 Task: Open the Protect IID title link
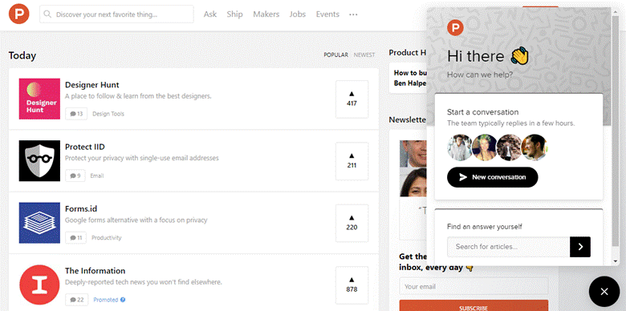coord(84,147)
